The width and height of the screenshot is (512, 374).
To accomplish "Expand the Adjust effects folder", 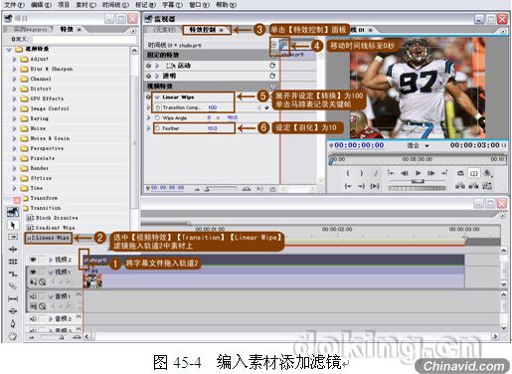I will point(14,59).
